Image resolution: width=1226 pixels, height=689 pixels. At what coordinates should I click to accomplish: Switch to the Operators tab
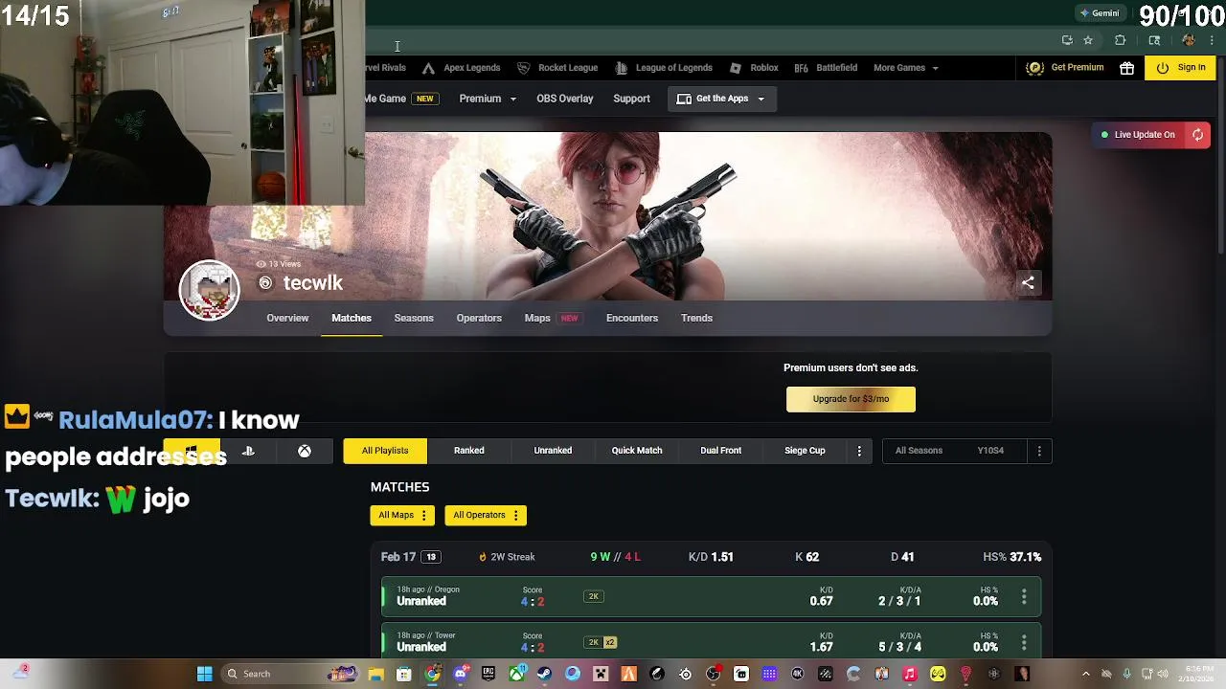(479, 318)
